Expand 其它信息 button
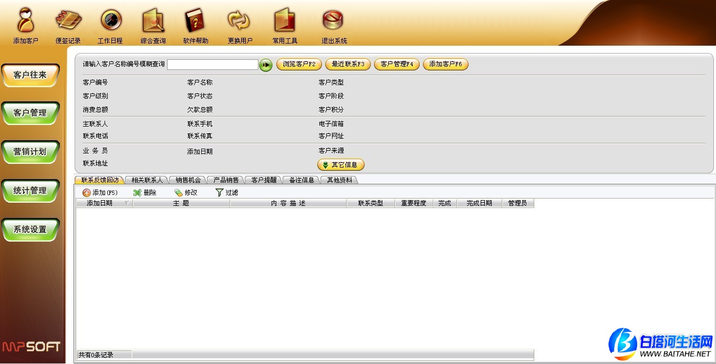The width and height of the screenshot is (716, 364). (341, 165)
